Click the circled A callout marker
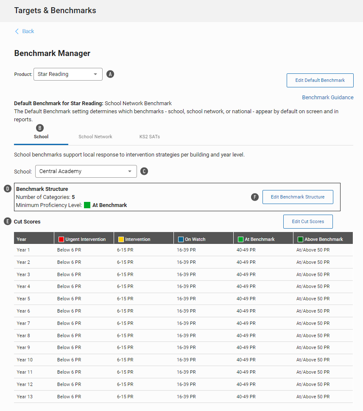The height and width of the screenshot is (411, 363). (110, 74)
